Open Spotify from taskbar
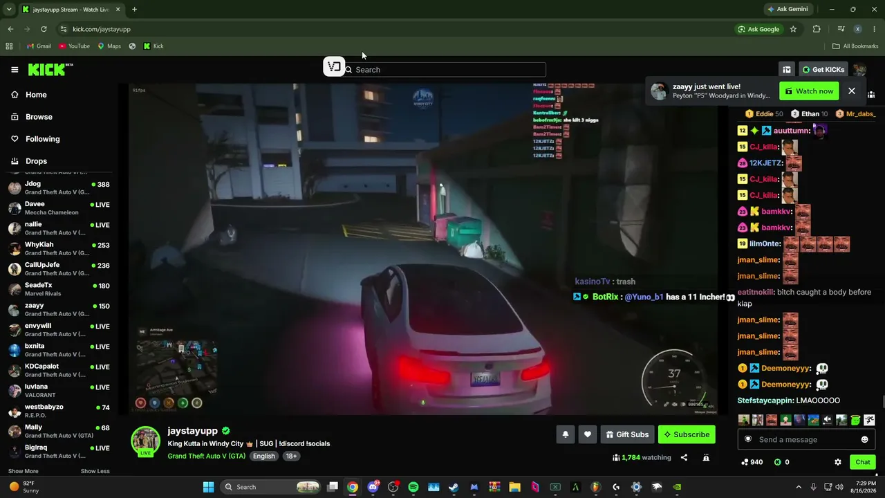The width and height of the screenshot is (885, 498). (413, 487)
